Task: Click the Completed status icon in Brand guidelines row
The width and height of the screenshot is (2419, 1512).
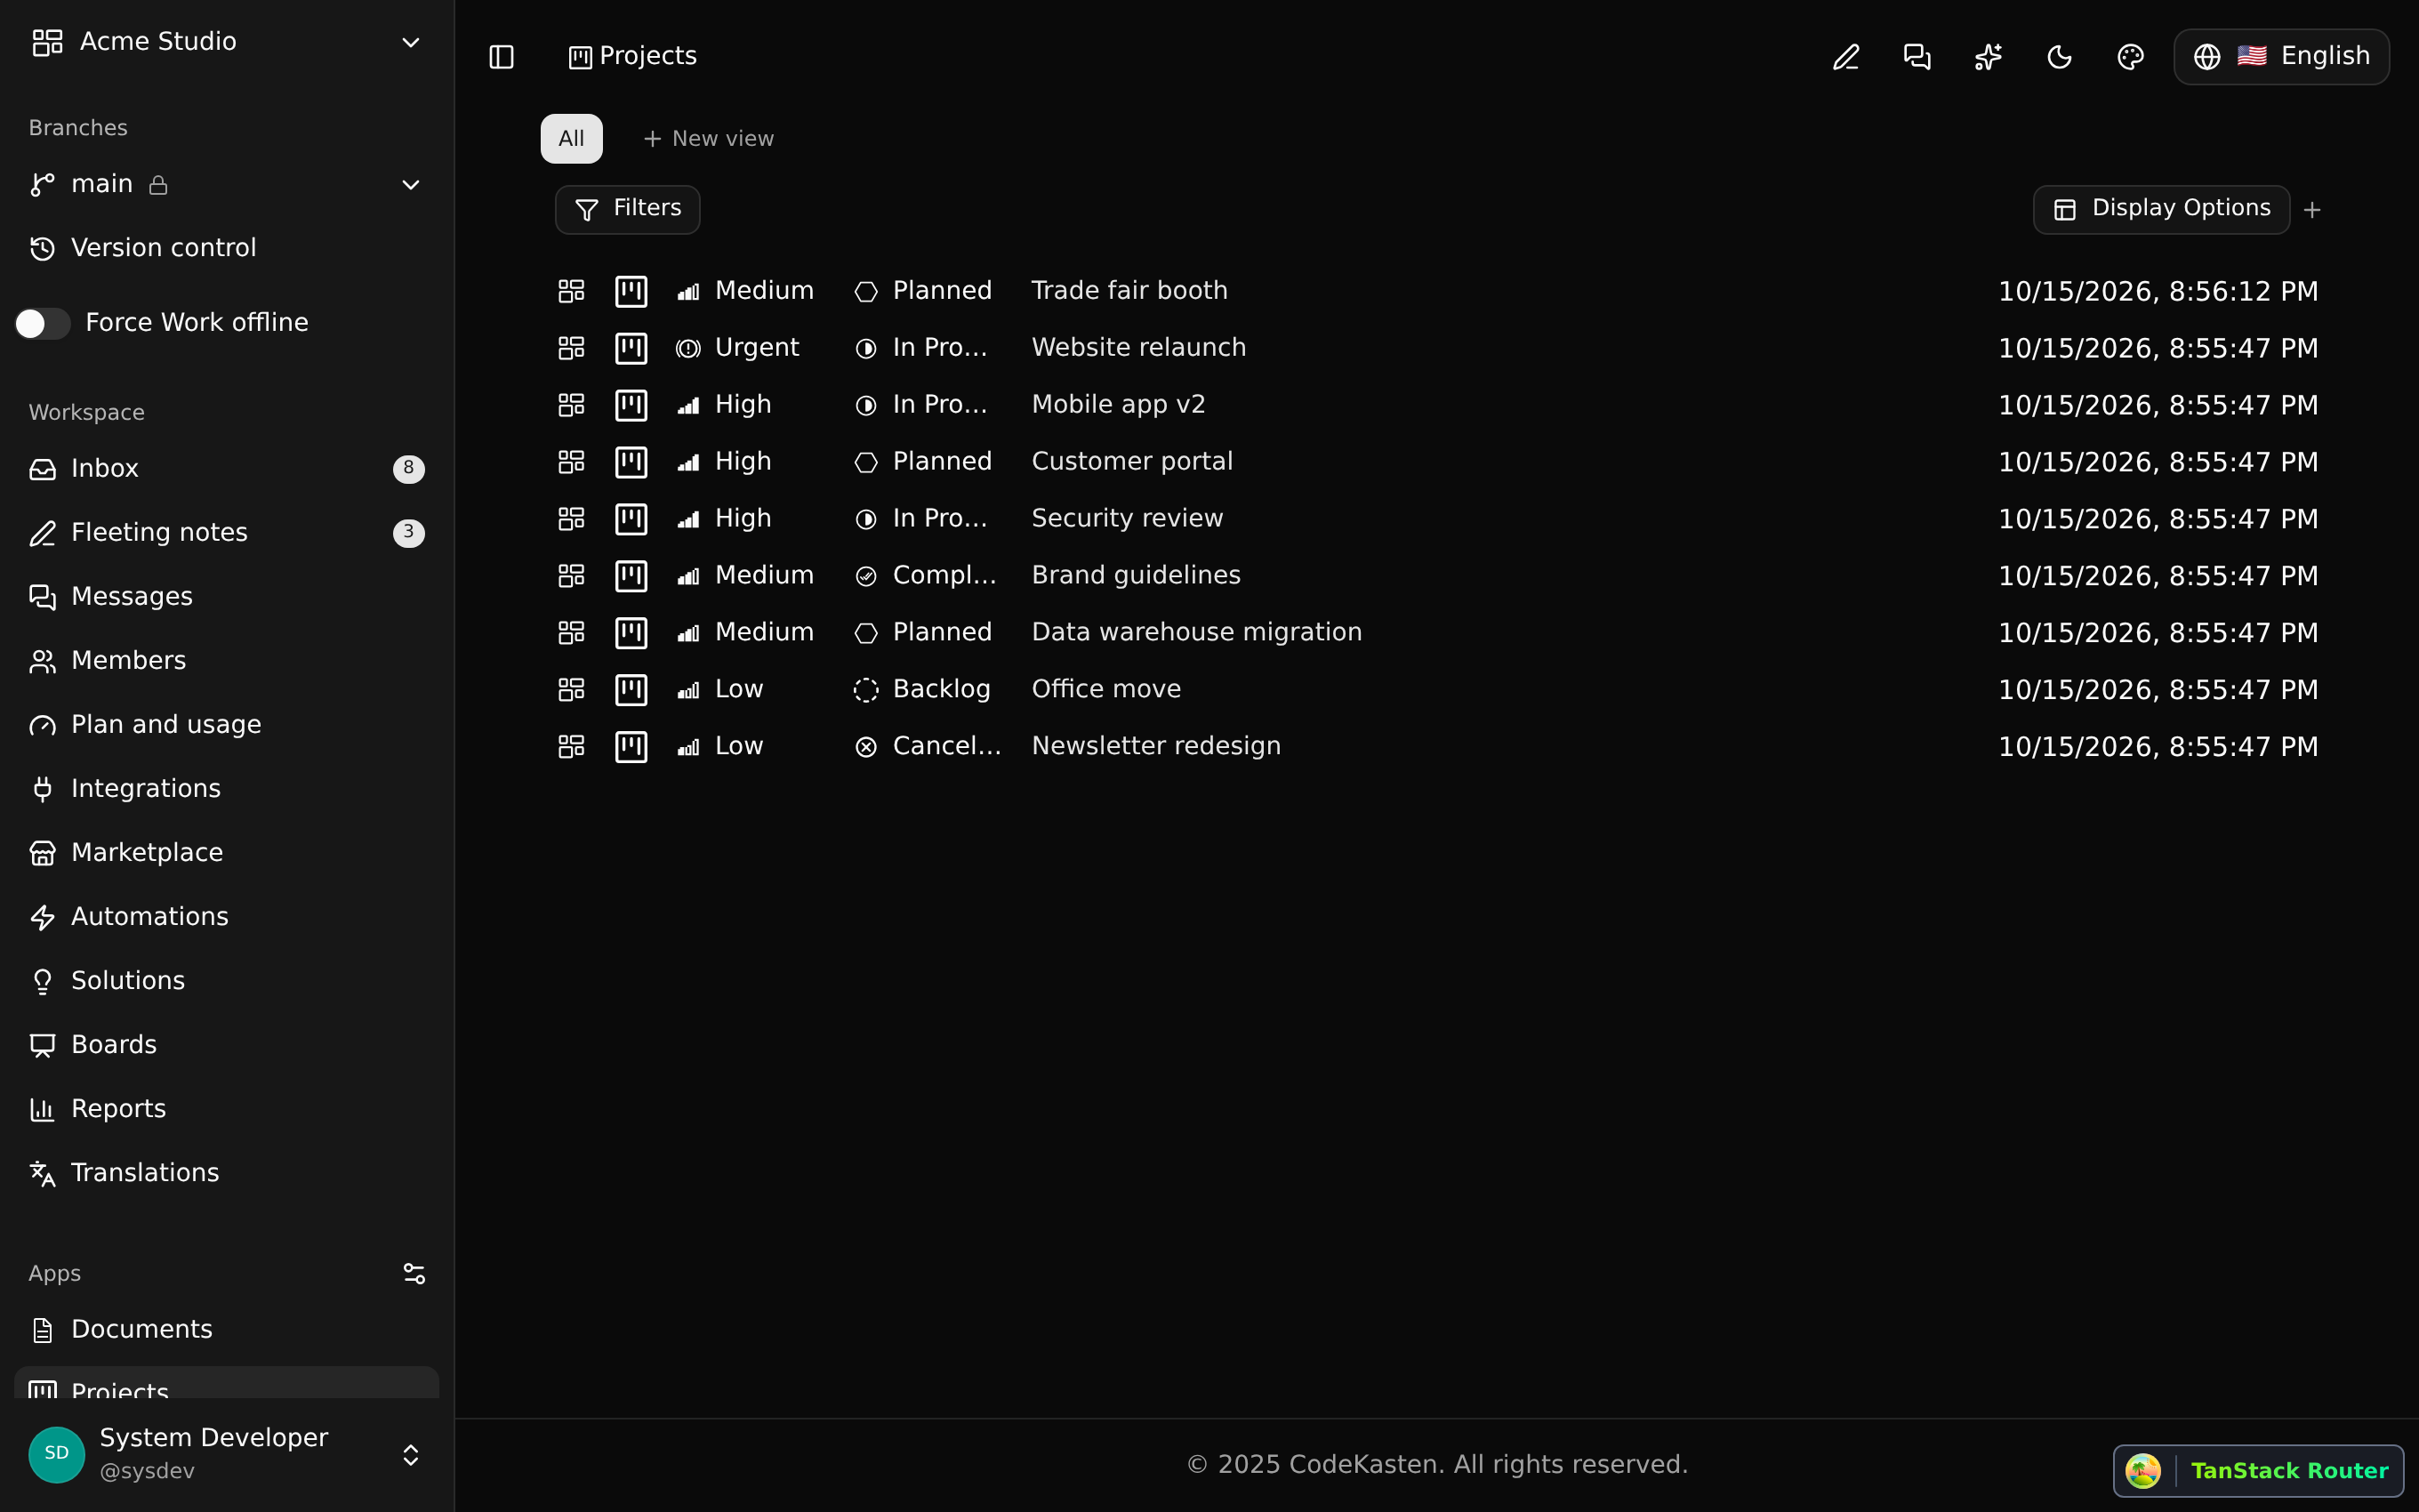Action: coord(865,576)
